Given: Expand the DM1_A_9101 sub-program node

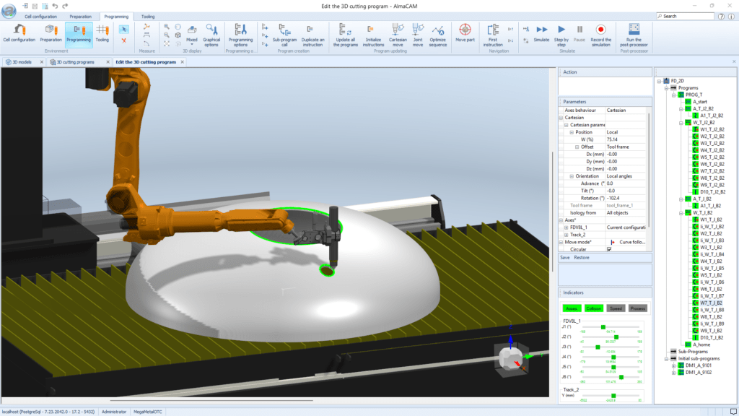Looking at the screenshot, I should (x=673, y=365).
